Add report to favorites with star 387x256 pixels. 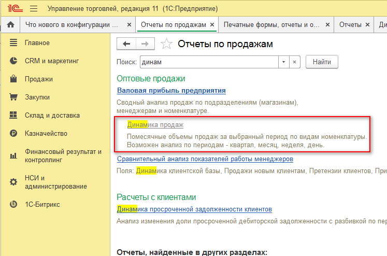click(x=166, y=44)
